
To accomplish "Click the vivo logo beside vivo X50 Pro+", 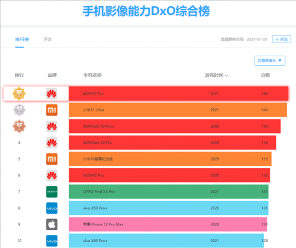I will point(52,208).
